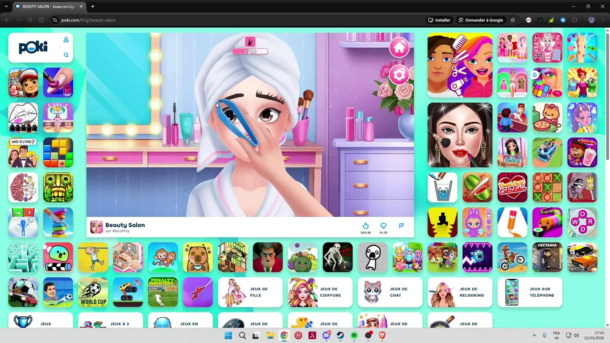Open the large hair salon scissors game thumbnail
Viewport: 610px width, 343px height.
click(x=460, y=65)
